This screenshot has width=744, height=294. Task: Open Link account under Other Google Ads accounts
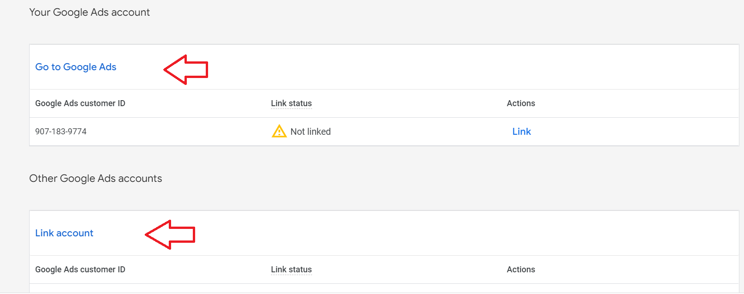(64, 233)
